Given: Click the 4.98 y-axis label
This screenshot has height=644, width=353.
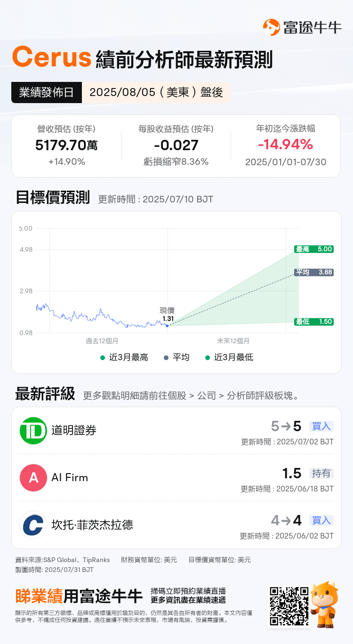Looking at the screenshot, I should point(25,250).
